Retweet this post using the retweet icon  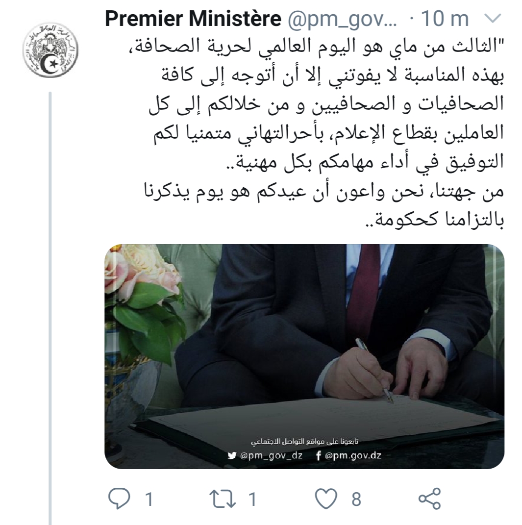tap(223, 499)
